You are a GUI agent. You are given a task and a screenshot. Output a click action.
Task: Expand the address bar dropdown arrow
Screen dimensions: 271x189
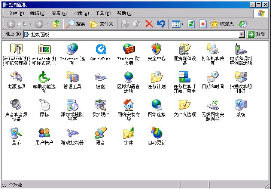tap(242, 34)
